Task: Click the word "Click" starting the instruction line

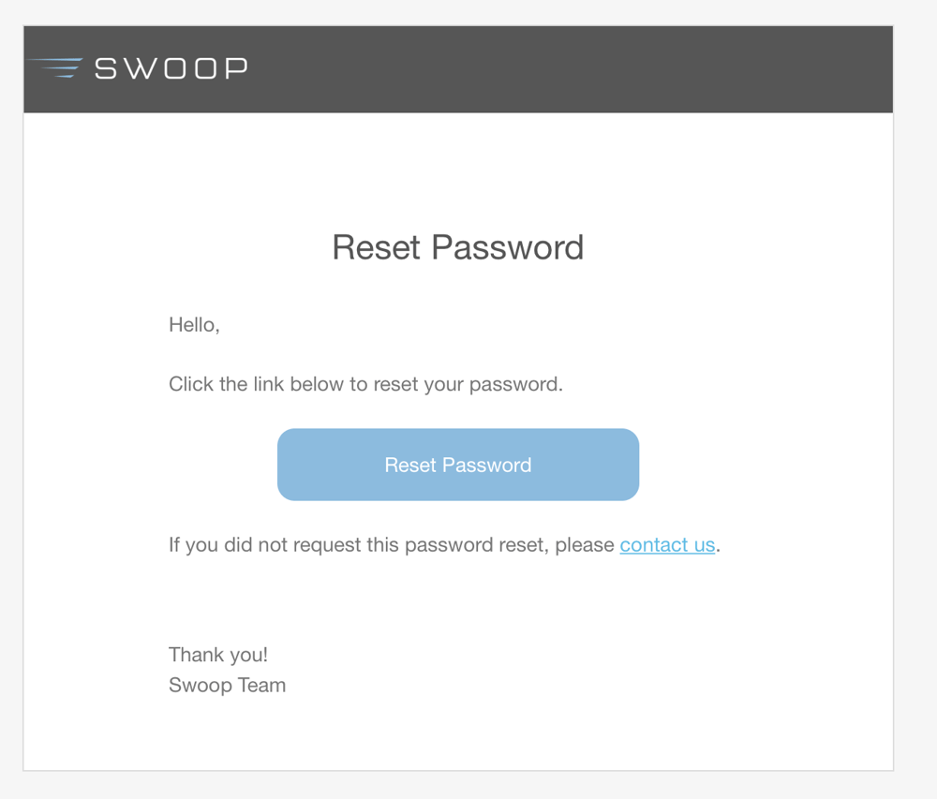Action: pos(190,384)
